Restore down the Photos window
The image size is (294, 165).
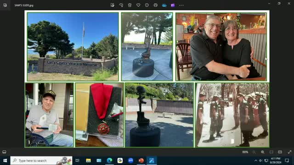tap(279, 3)
